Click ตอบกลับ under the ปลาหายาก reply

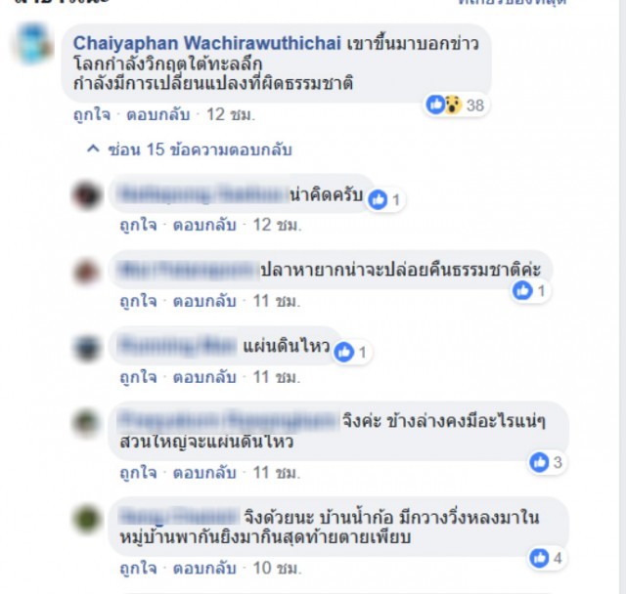(204, 301)
